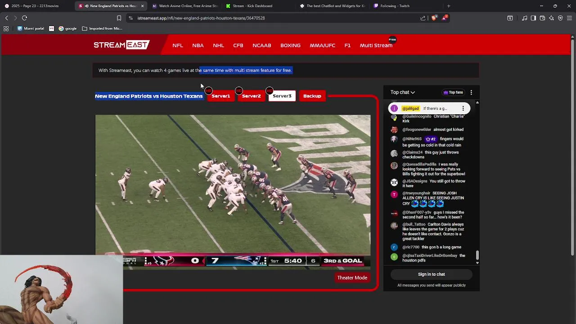Click the @Claims24 chat username

point(413,153)
